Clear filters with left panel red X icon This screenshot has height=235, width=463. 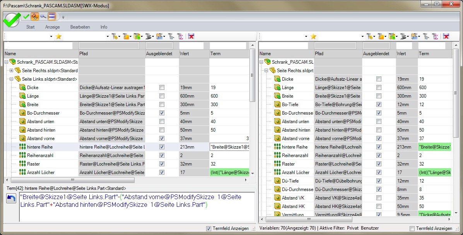(191, 36)
